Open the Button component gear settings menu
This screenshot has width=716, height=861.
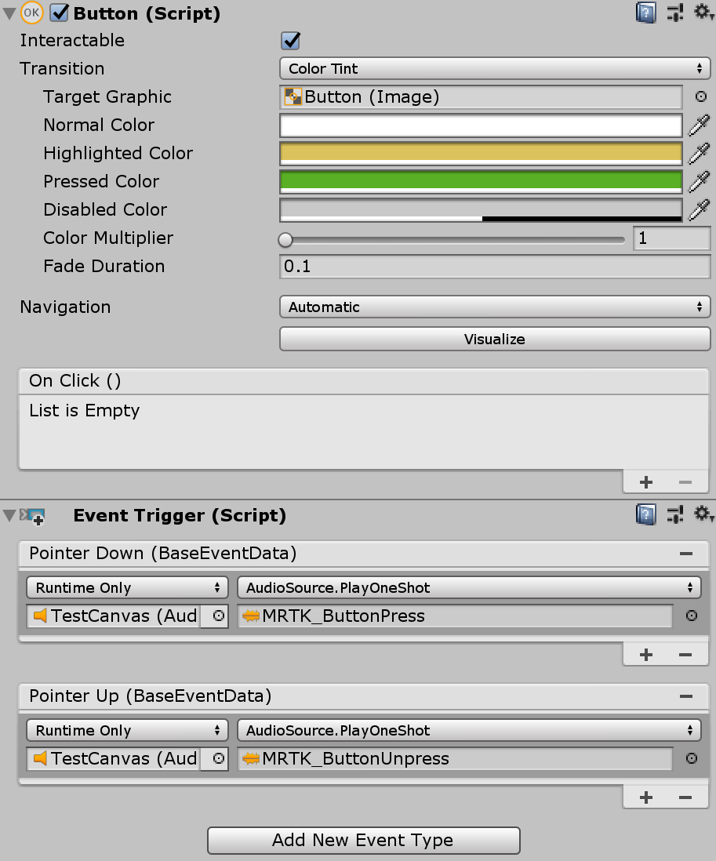click(703, 13)
